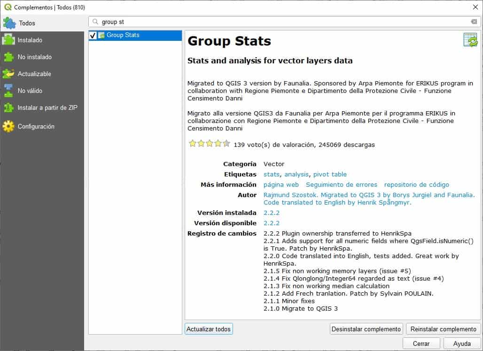Viewport: 483px width, 351px height.
Task: Click the Todos puzzle icon in sidebar
Action: point(9,23)
